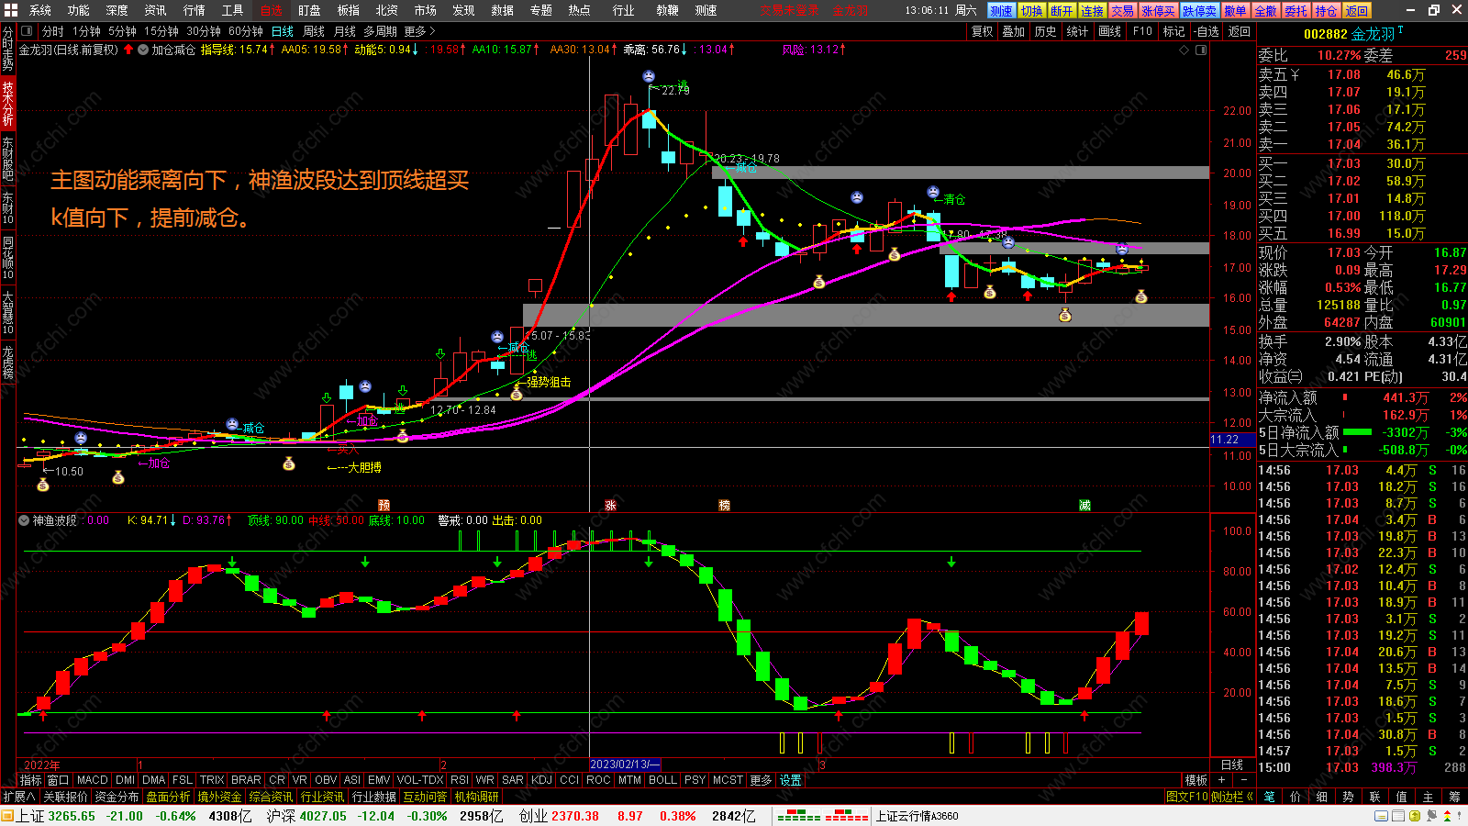The height and width of the screenshot is (826, 1468).
Task: Select the 画线 drawing tool
Action: (1110, 31)
